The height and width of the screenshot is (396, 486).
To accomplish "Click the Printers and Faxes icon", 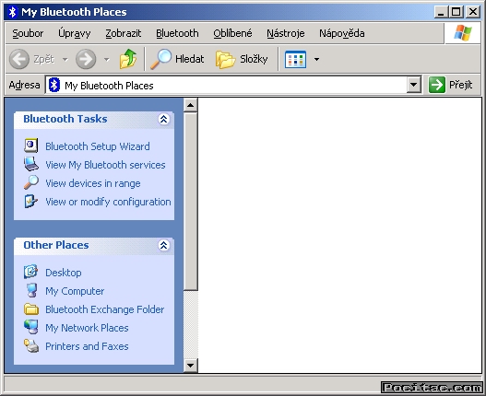I will coord(31,346).
